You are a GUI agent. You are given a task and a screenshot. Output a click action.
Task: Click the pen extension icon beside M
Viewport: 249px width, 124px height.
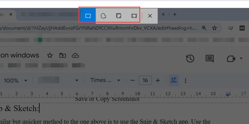(230, 28)
